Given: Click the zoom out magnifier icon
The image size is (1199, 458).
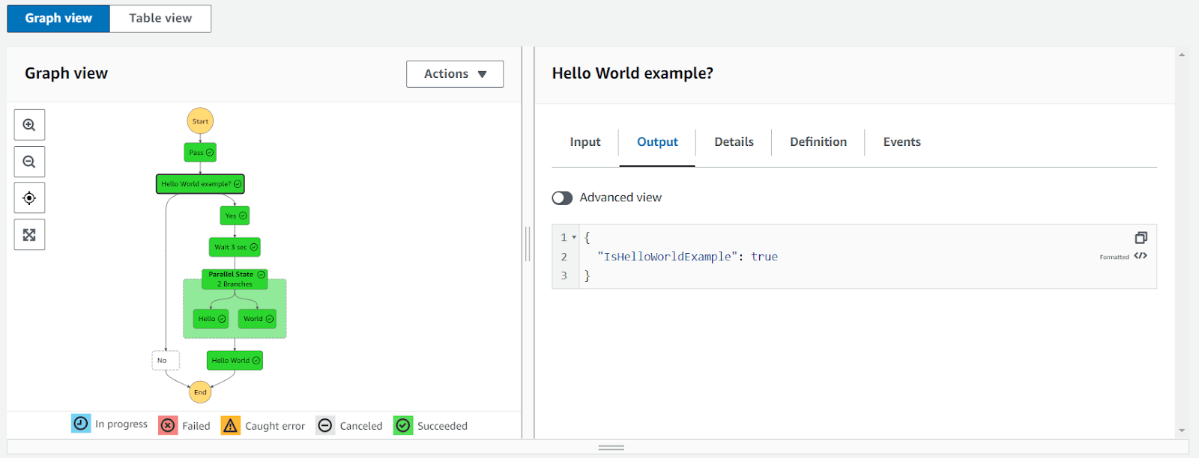Looking at the screenshot, I should pyautogui.click(x=29, y=162).
